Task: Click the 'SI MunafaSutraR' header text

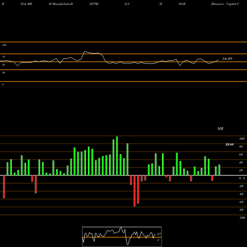Action: tap(61, 4)
